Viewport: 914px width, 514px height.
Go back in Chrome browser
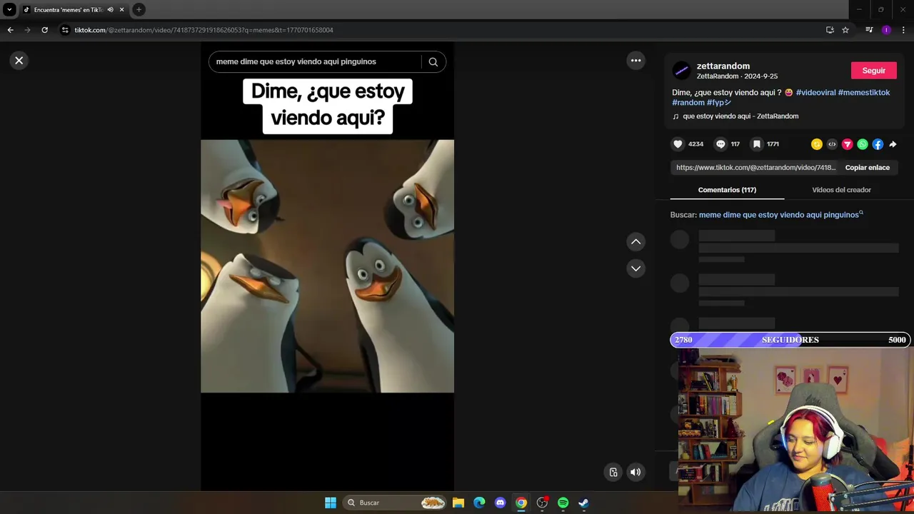10,30
